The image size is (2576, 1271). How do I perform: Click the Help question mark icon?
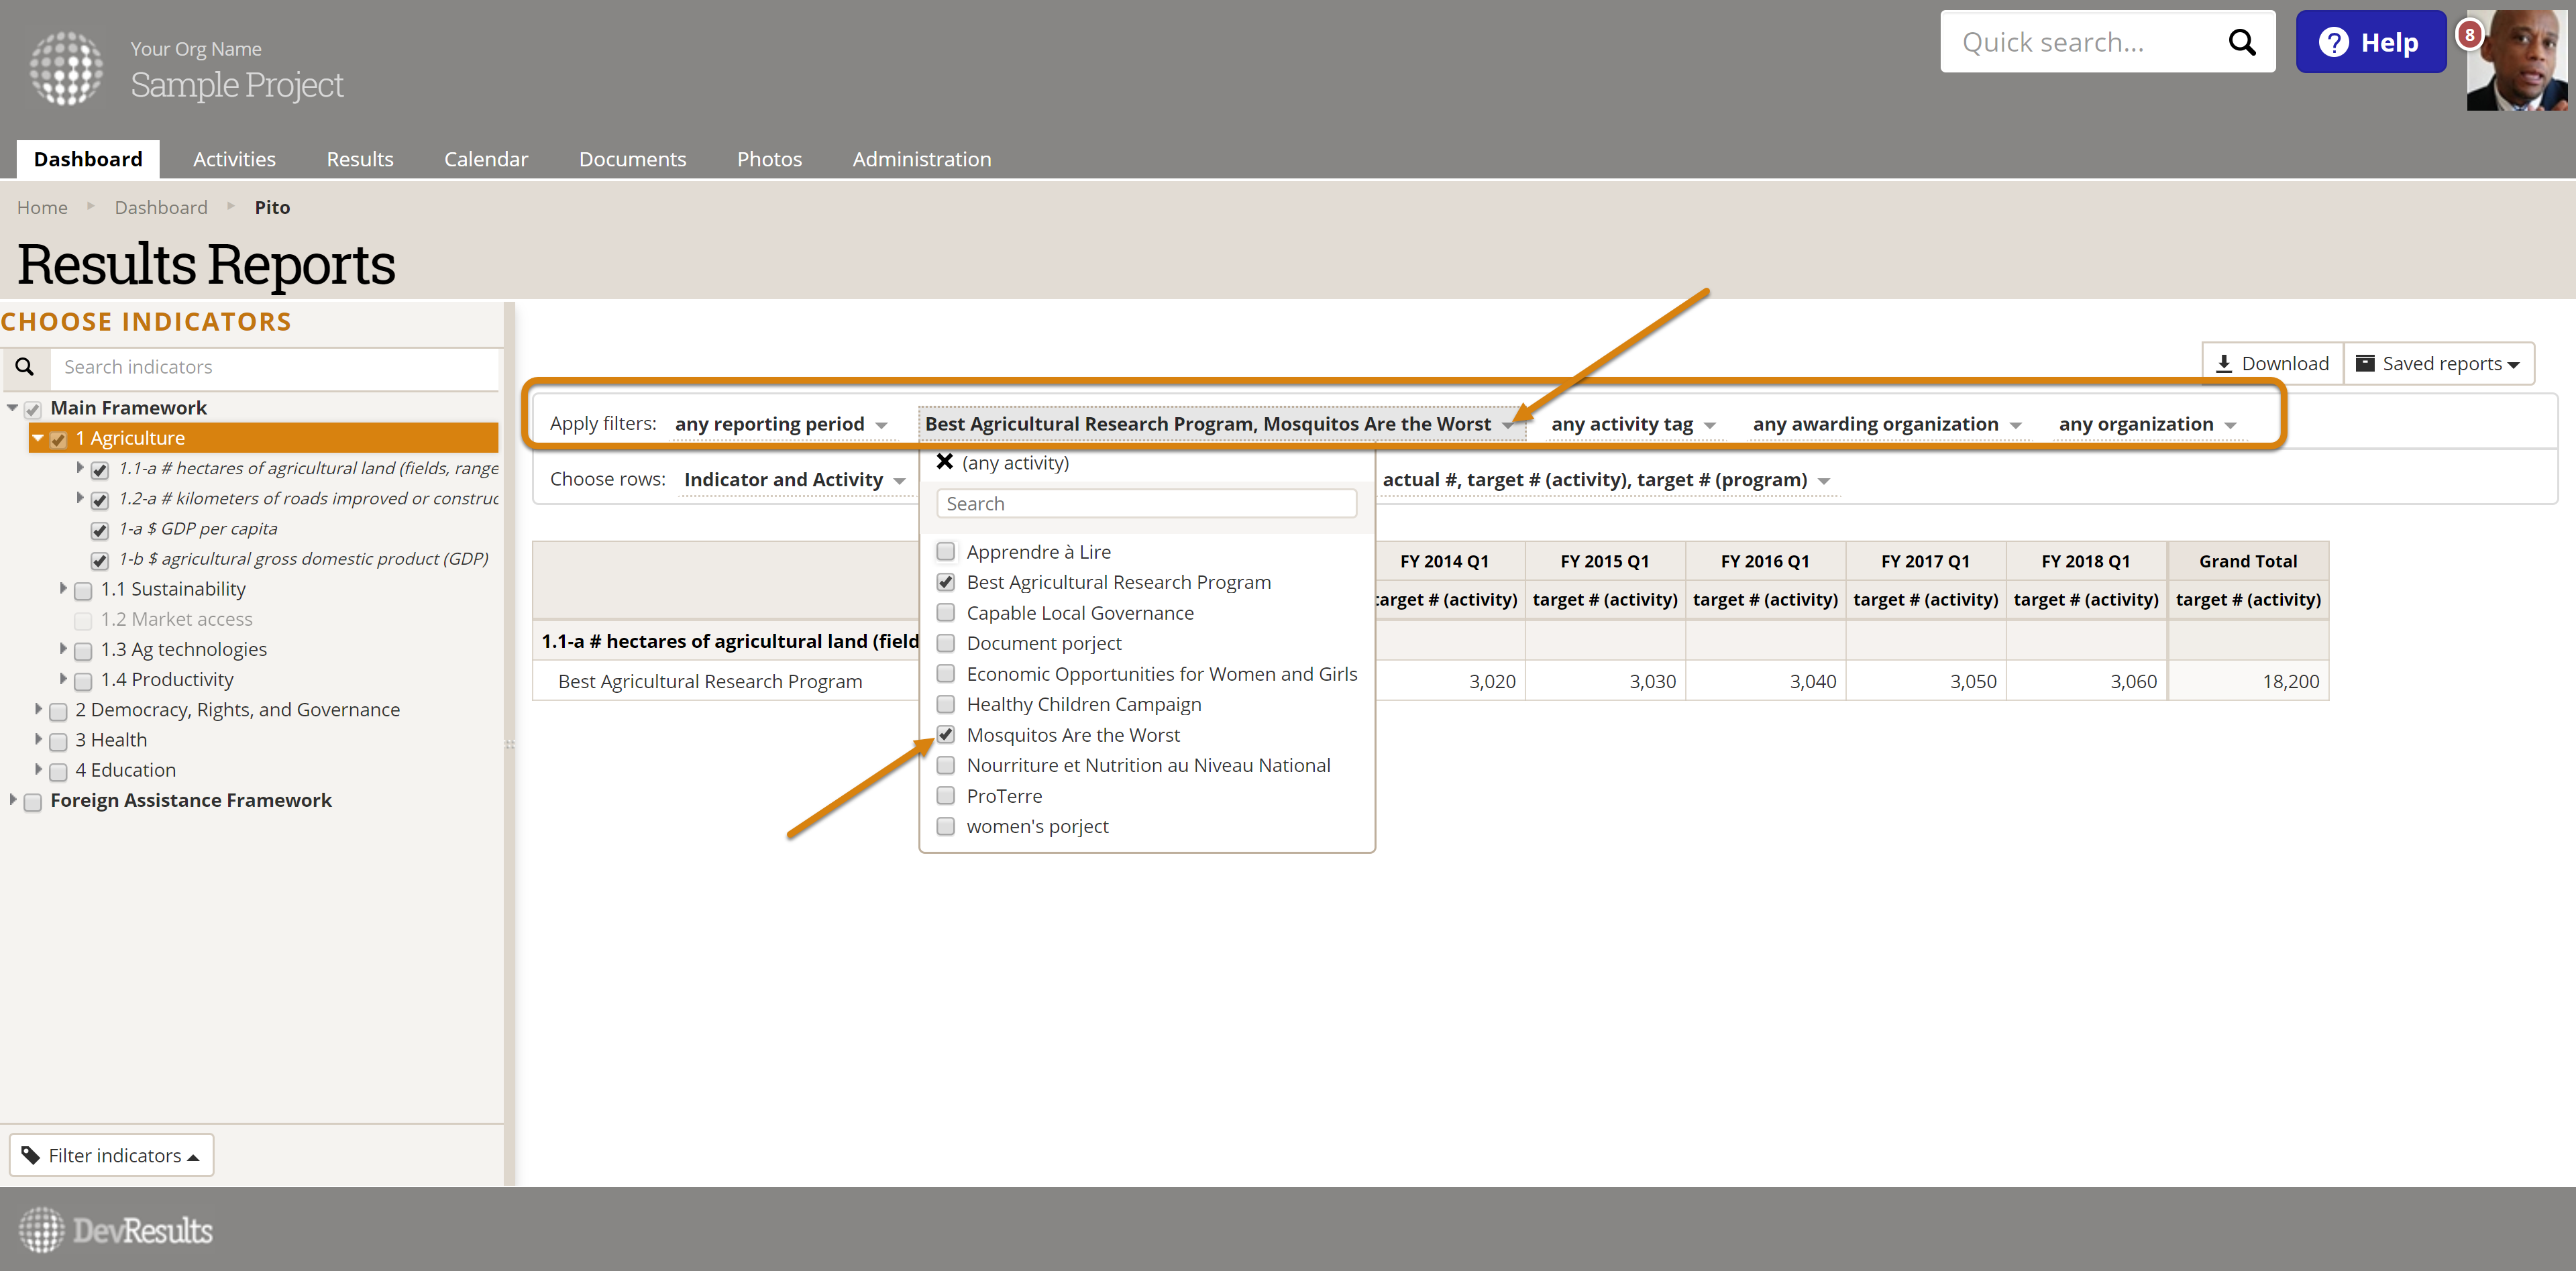(2333, 42)
